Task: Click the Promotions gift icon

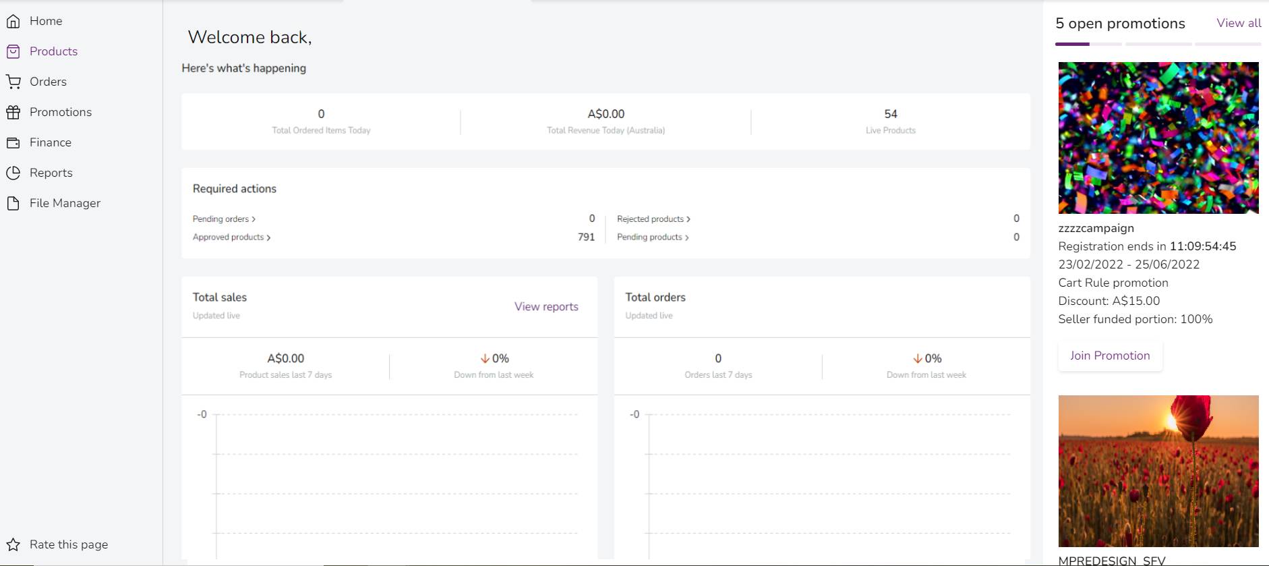Action: [13, 113]
